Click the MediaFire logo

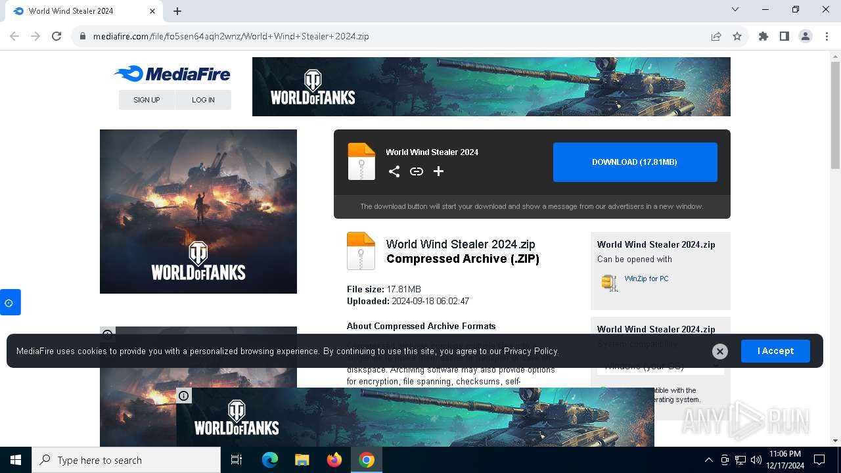point(172,74)
